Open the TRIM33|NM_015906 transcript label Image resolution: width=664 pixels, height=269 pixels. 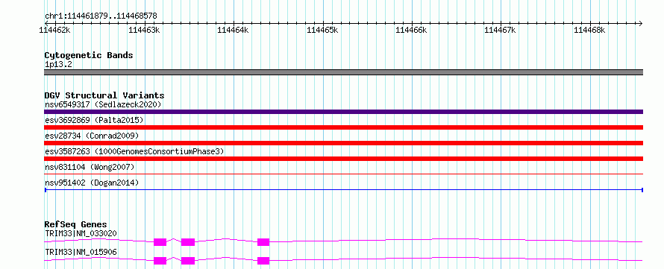[81, 253]
